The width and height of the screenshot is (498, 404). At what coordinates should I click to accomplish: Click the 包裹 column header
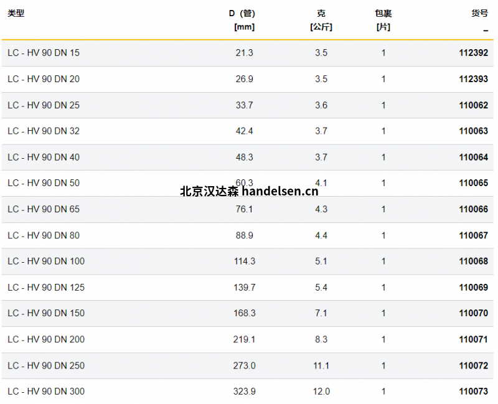(383, 13)
